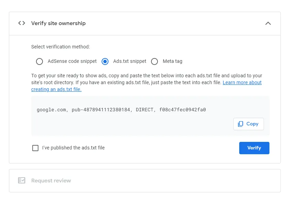Click the Verify site ownership heading

click(58, 23)
